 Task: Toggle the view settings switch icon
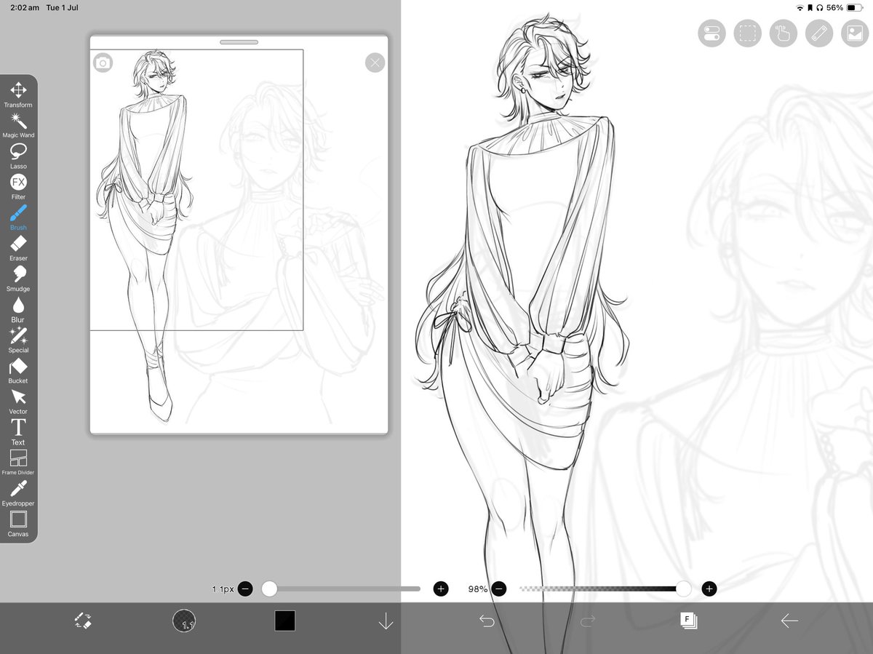pos(711,33)
